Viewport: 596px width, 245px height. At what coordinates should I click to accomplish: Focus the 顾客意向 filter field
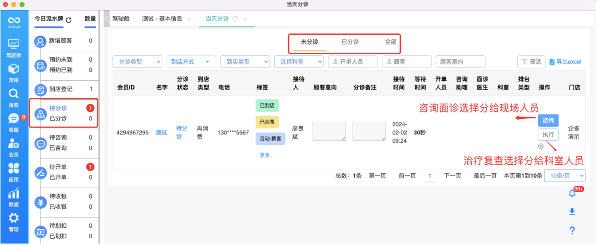coord(460,62)
